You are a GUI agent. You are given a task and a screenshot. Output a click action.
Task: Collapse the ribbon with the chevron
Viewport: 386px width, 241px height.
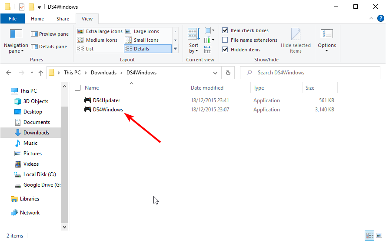tap(371, 18)
